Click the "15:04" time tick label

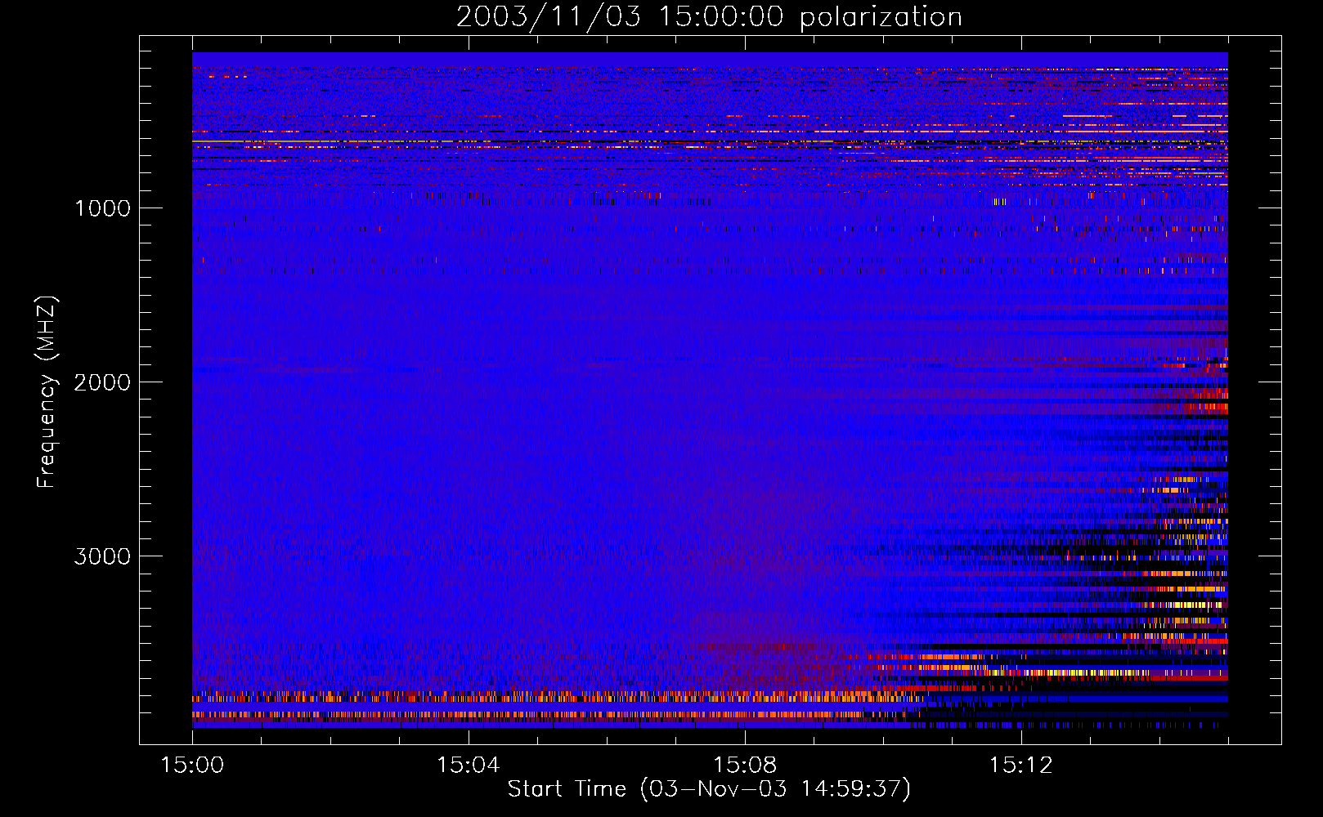(x=468, y=766)
